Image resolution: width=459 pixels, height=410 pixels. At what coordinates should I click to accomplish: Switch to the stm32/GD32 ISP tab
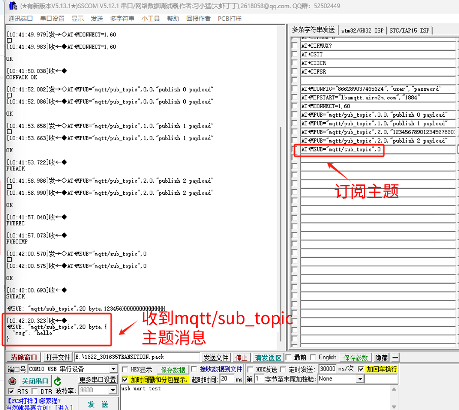pos(363,30)
